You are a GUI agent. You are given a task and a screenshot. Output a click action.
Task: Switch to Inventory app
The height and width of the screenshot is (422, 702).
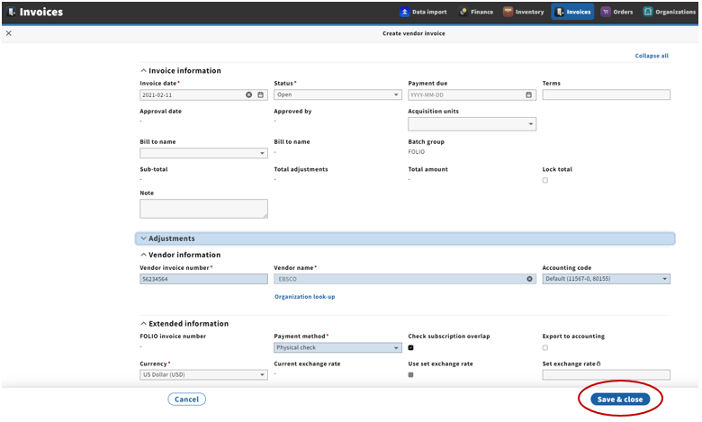coord(524,12)
